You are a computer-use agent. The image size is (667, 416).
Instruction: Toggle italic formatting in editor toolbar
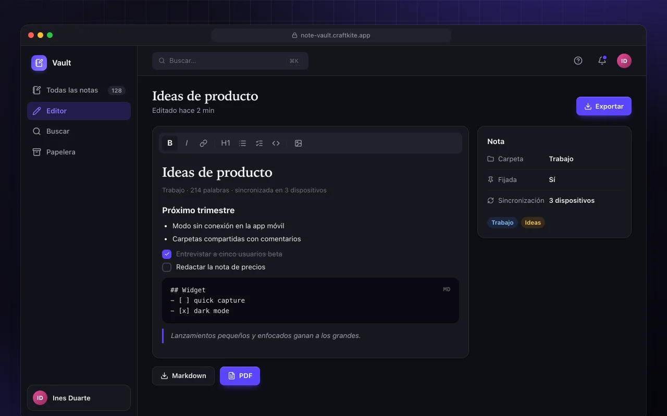[187, 143]
